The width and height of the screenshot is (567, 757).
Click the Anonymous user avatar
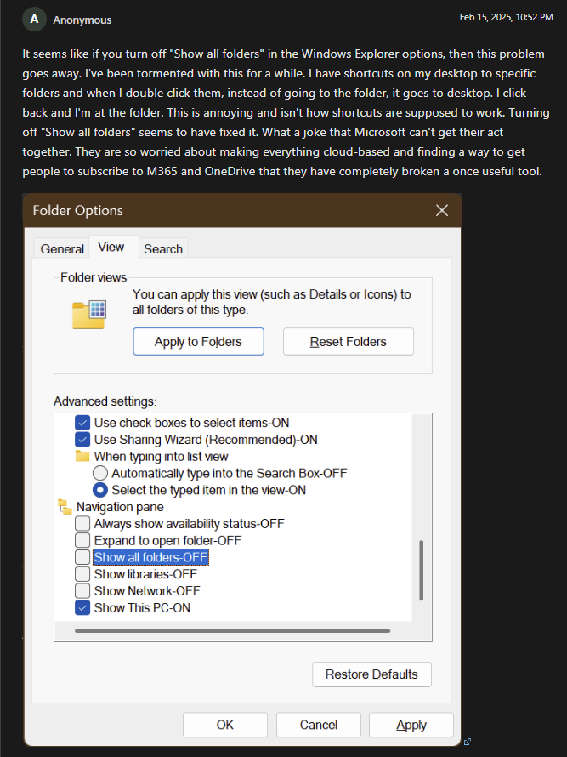34,20
